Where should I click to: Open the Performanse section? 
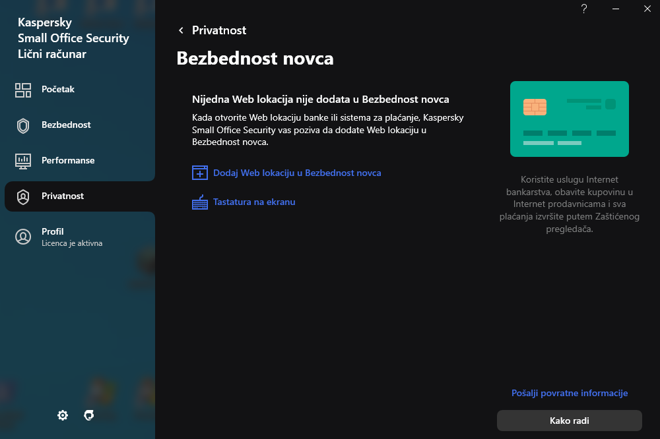pos(80,161)
